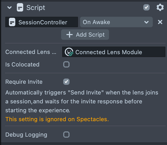Click the Debug Logging label

(26, 135)
